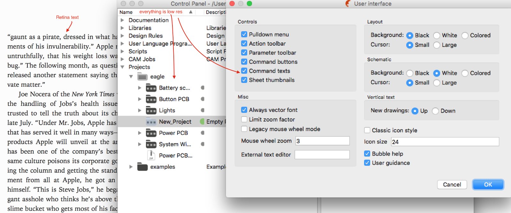Screen dimensions: 511x213
Task: Expand the Documentation tree node
Action: 122,20
